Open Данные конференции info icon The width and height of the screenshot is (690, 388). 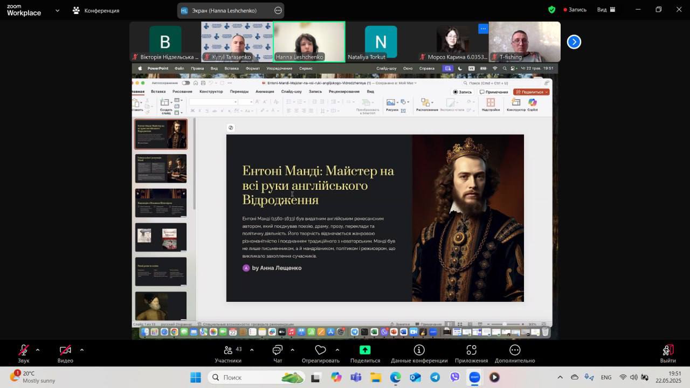(419, 350)
